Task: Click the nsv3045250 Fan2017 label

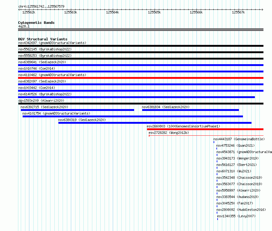Action: click(x=235, y=203)
